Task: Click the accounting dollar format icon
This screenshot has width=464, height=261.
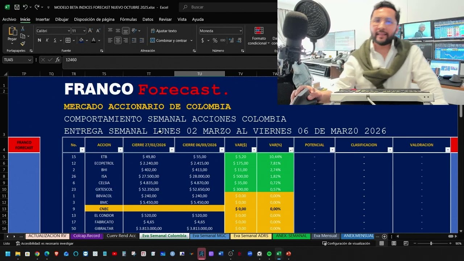Action: [x=202, y=40]
